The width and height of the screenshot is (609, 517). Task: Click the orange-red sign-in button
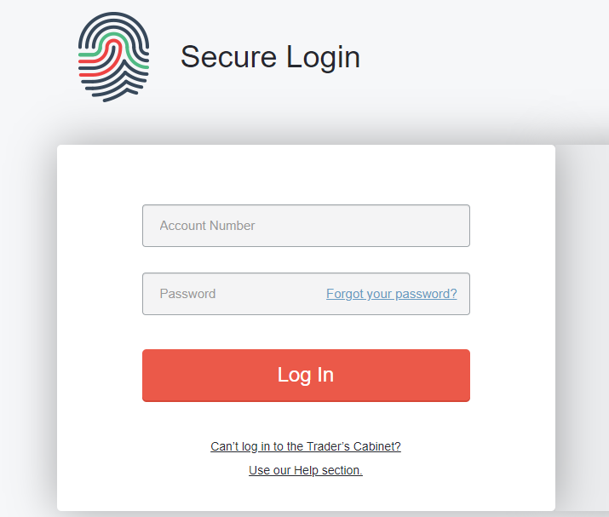click(306, 375)
